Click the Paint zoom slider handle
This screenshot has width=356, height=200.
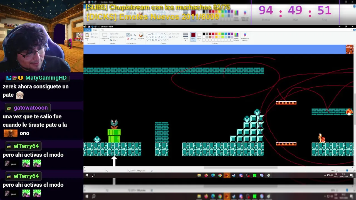click(x=347, y=171)
